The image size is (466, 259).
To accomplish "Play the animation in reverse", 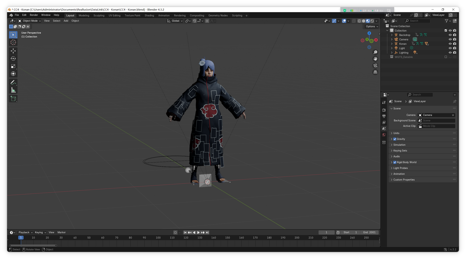I will 194,233.
